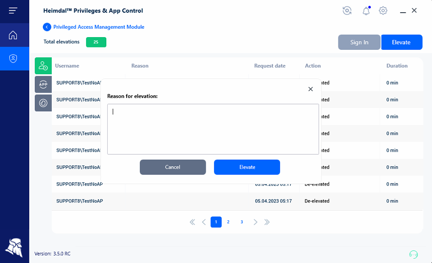Image resolution: width=432 pixels, height=263 pixels.
Task: Click the Reason column header
Action: (x=140, y=66)
